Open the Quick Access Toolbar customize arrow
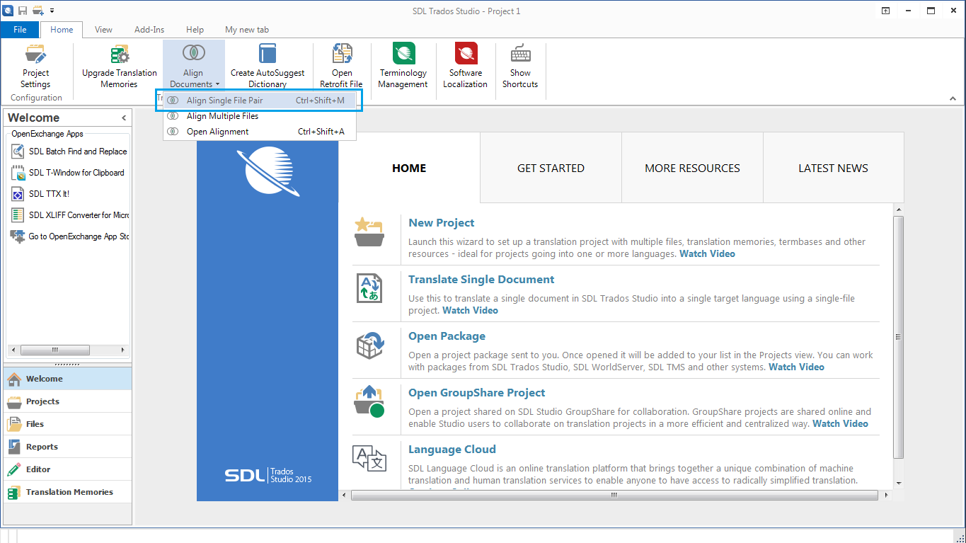Screen dimensions: 966x543 coord(52,11)
